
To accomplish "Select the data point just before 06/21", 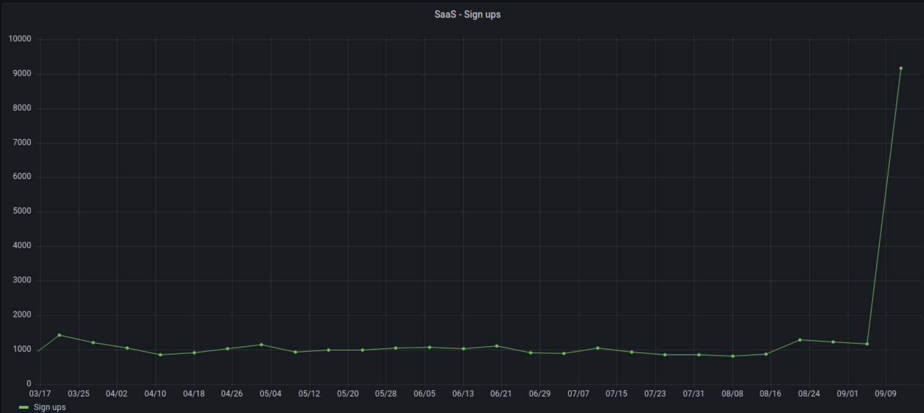I will tap(496, 346).
